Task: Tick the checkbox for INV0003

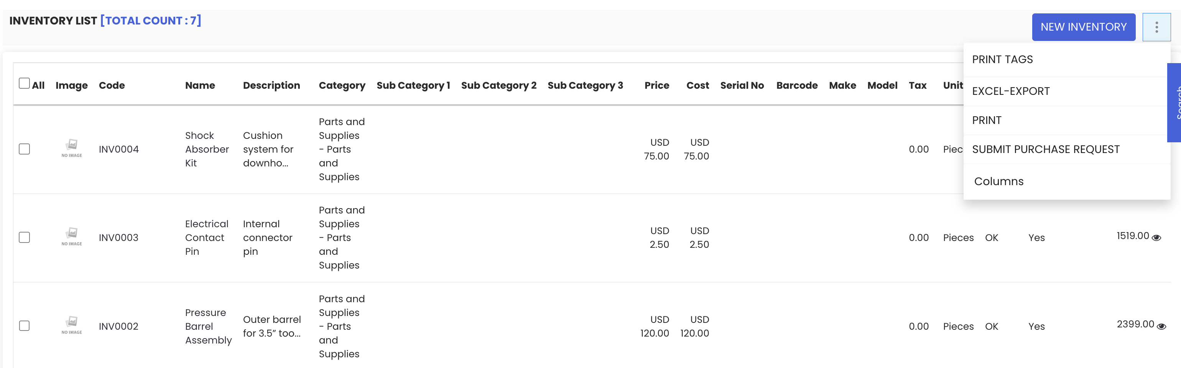Action: [24, 237]
